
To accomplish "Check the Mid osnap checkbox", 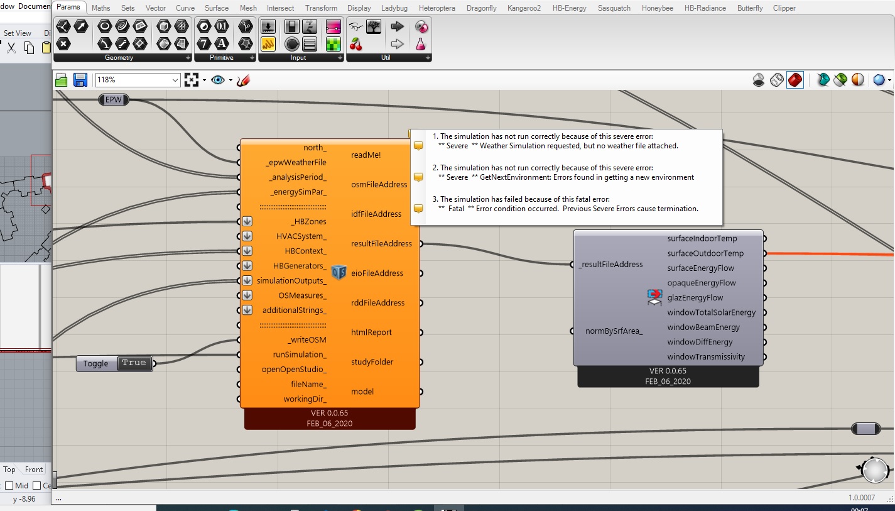I will click(9, 485).
